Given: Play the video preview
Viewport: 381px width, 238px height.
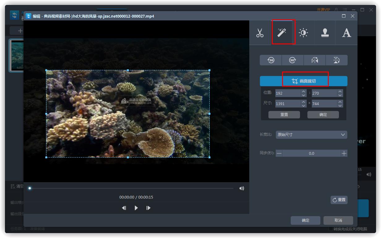Looking at the screenshot, I should pos(136,208).
